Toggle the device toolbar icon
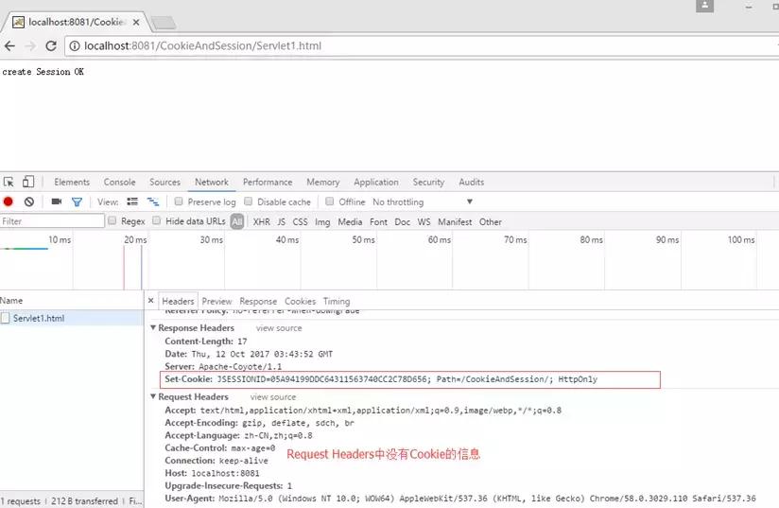Screen dimensions: 779x508 click(28, 182)
